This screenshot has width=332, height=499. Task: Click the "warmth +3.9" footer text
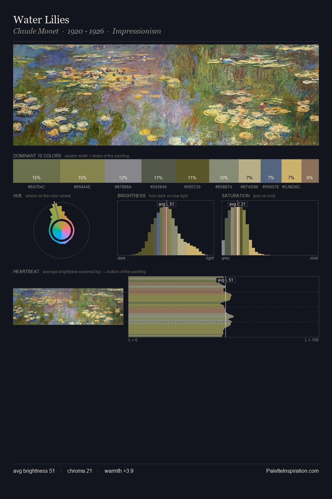tap(119, 471)
